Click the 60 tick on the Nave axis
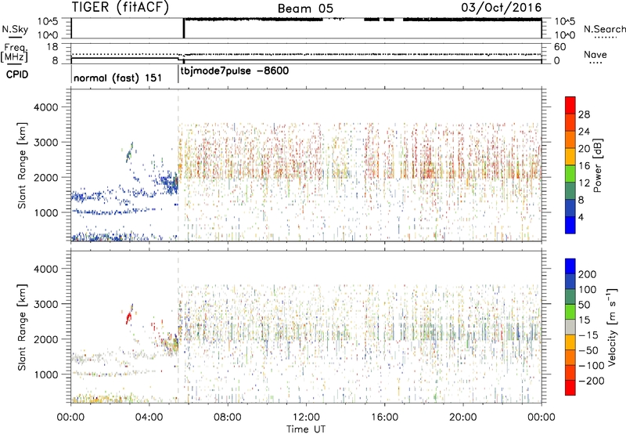The image size is (626, 434). (x=559, y=47)
